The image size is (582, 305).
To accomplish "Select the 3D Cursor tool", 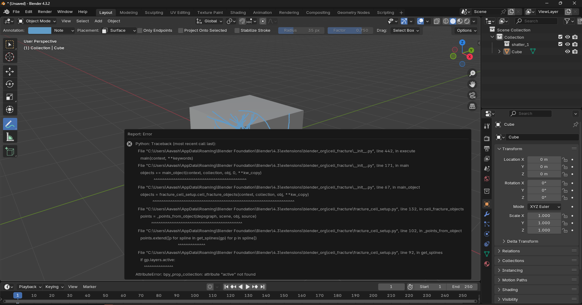I will [10, 57].
